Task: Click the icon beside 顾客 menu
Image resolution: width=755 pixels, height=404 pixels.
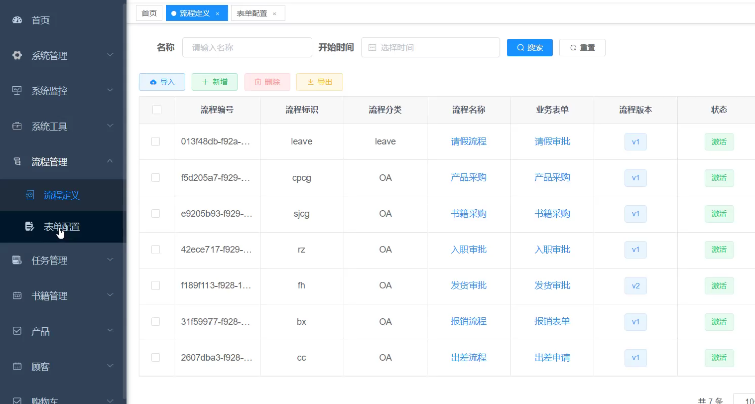Action: click(17, 366)
